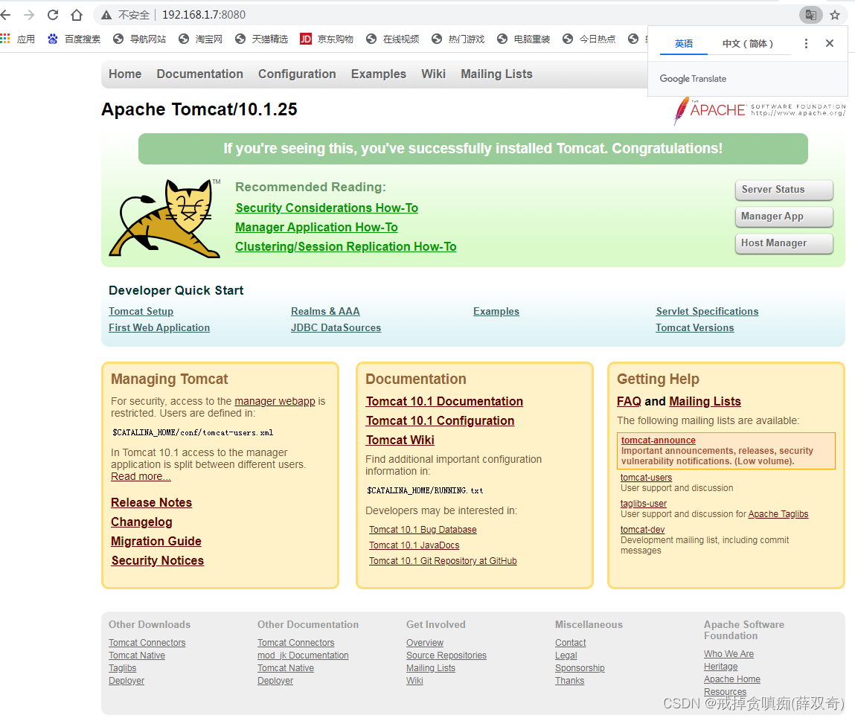The width and height of the screenshot is (855, 718).
Task: Open the 淘宝网 bookmark
Action: click(201, 39)
